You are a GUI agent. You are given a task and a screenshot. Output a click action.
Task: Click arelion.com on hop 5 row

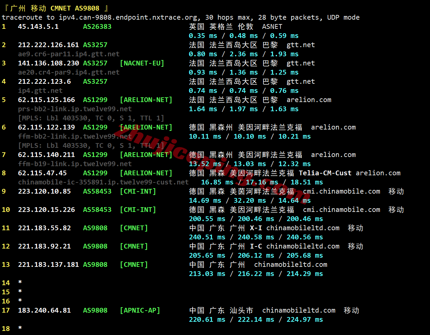309,100
